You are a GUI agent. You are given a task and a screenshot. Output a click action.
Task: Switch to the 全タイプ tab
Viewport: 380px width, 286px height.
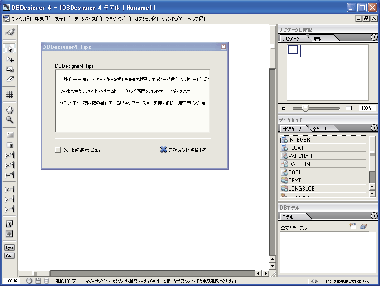319,129
